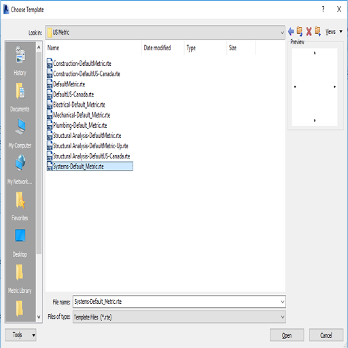This screenshot has width=348, height=348.
Task: Select Electrical-Default_Metric.rte template
Action: [79, 105]
